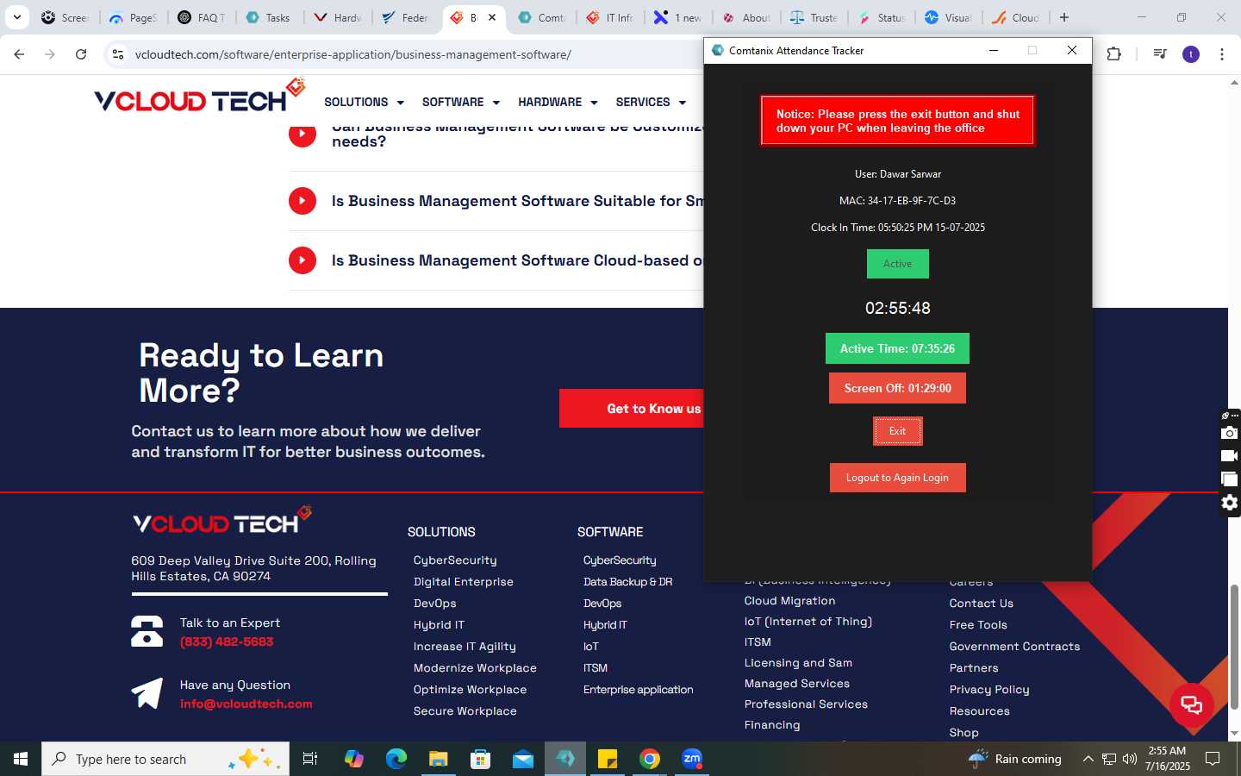1241x776 pixels.
Task: Switch to the IT Infr browser tab
Action: [x=609, y=17]
